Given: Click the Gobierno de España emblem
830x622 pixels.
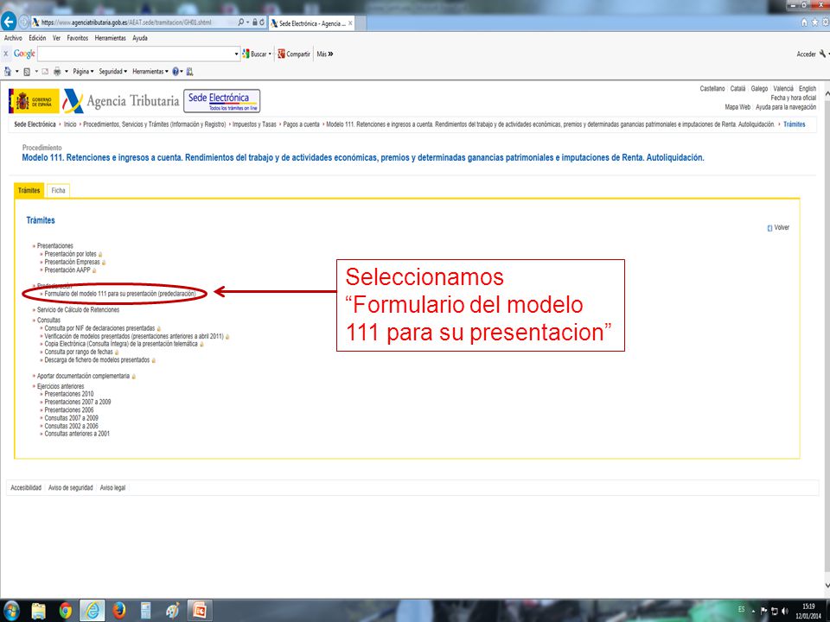Looking at the screenshot, I should (34, 101).
